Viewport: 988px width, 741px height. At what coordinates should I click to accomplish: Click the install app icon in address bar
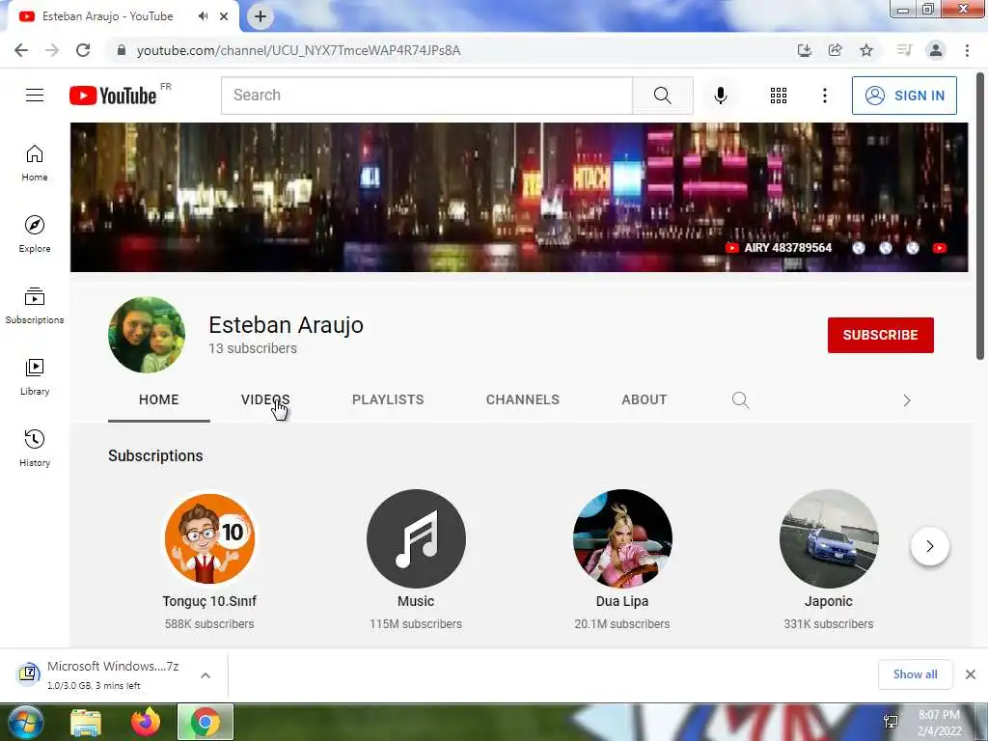804,50
